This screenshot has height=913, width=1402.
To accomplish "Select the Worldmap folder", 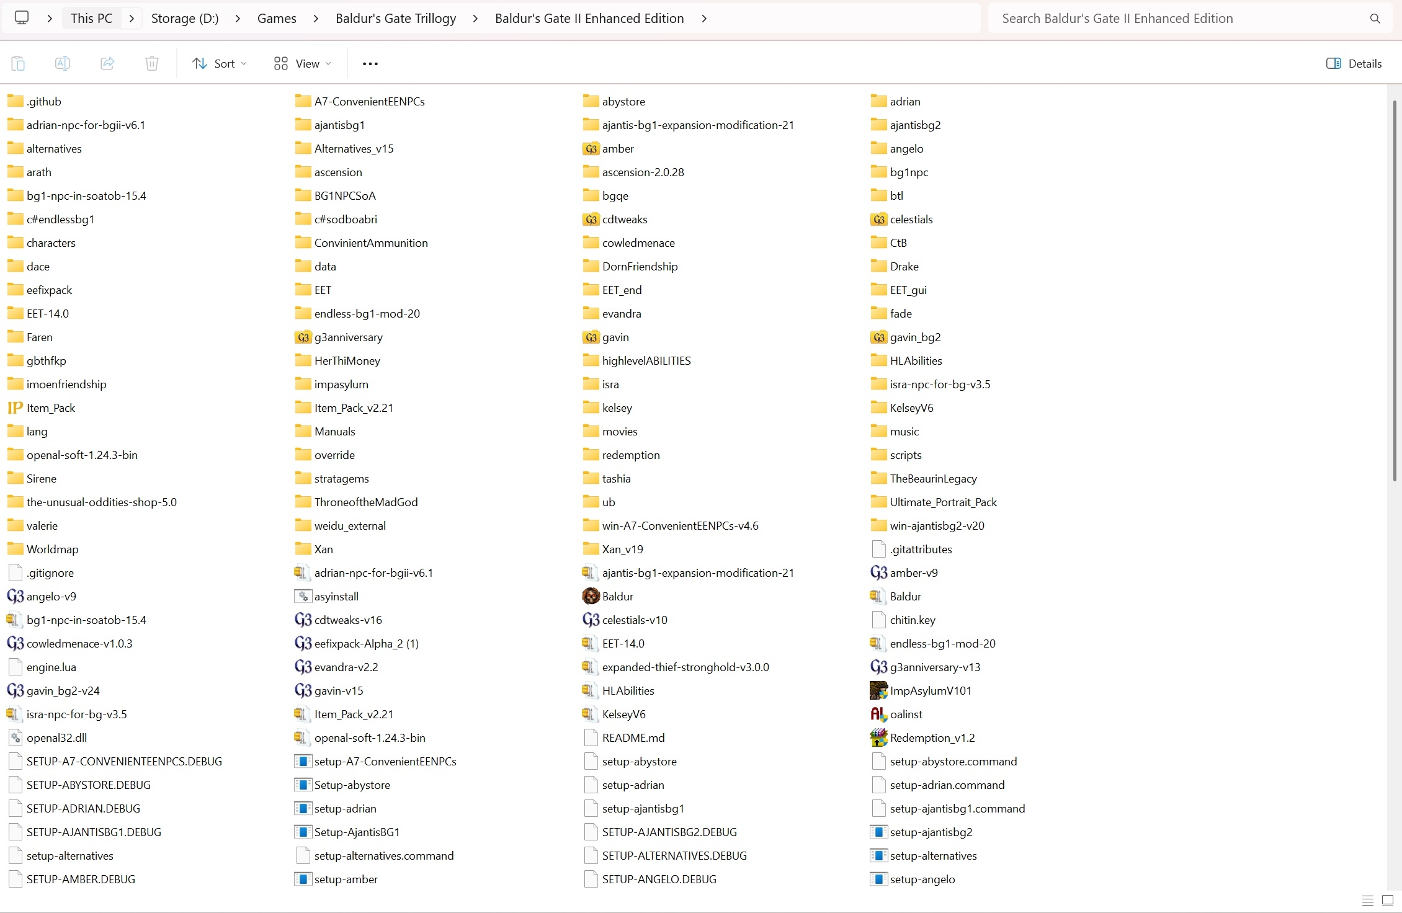I will (x=43, y=550).
